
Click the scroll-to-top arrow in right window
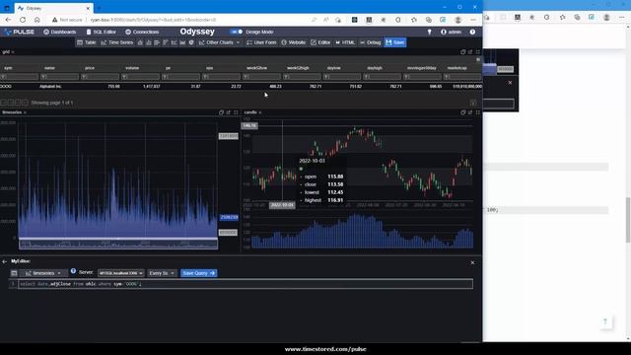click(x=605, y=321)
